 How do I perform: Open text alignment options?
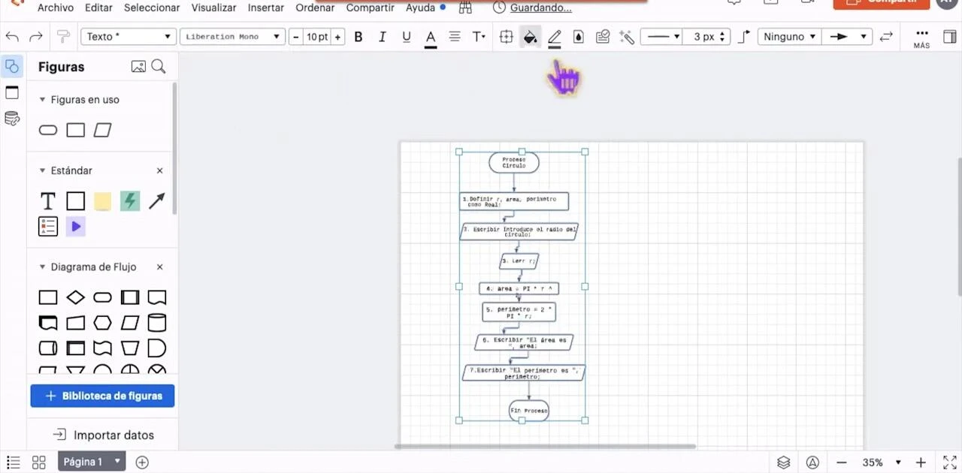click(x=455, y=37)
